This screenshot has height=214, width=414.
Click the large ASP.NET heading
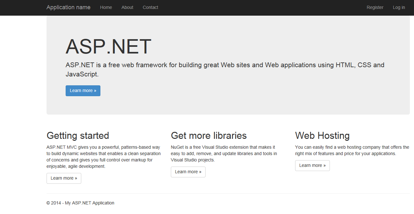pos(108,46)
